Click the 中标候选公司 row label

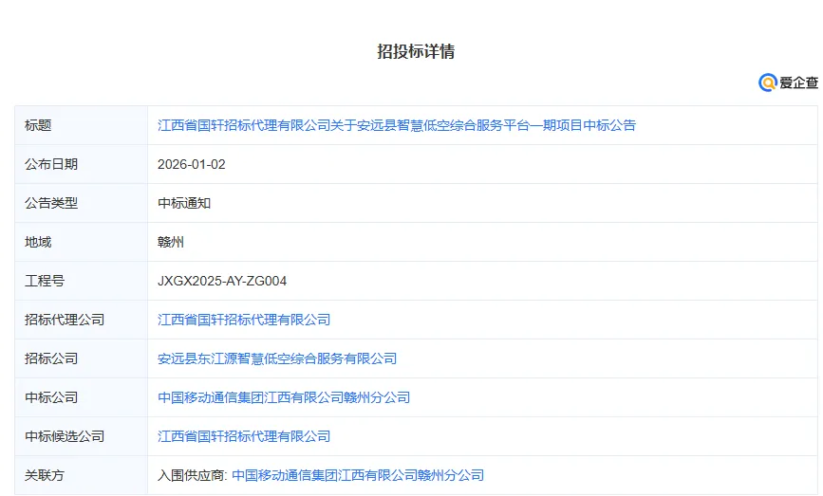[x=65, y=436]
